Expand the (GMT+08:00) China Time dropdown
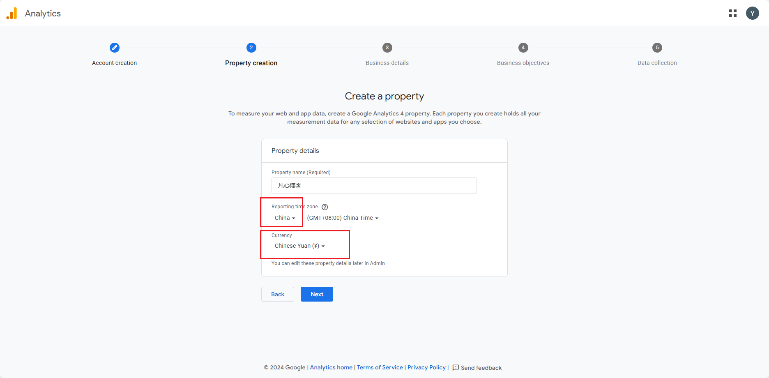Viewport: 769px width, 378px height. [x=343, y=218]
